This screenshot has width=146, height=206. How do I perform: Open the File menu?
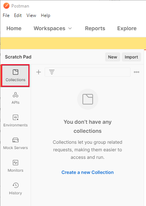(x=6, y=15)
